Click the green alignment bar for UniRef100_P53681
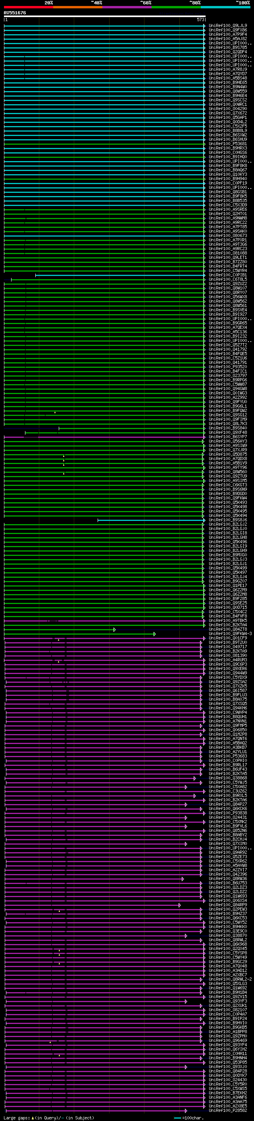The width and height of the screenshot is (254, 1121). (104, 144)
